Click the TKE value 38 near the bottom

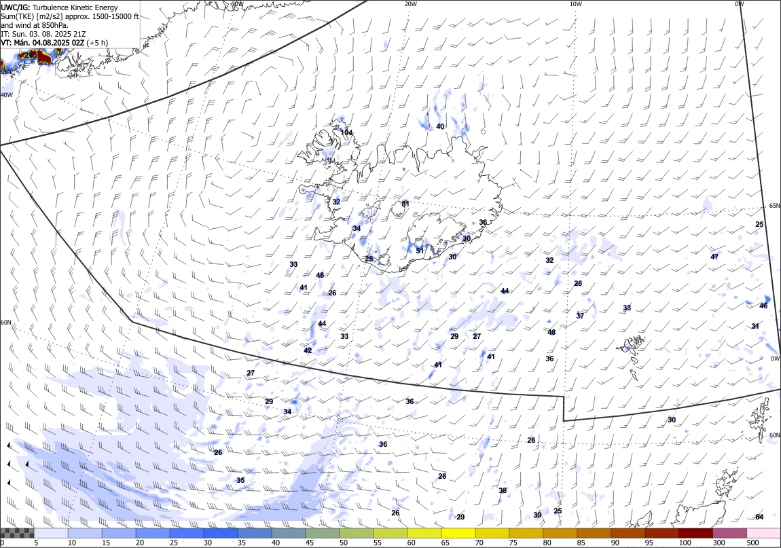(x=503, y=491)
